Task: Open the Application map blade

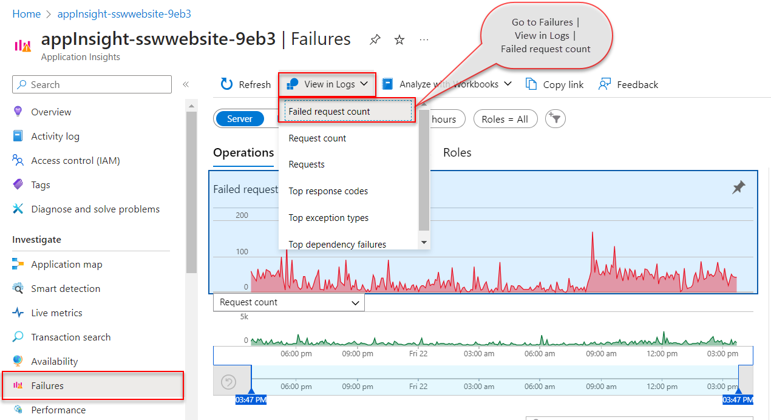Action: point(66,264)
